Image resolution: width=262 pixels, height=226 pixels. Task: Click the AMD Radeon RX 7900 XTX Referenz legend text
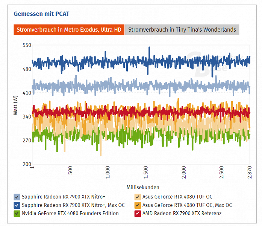point(182,213)
